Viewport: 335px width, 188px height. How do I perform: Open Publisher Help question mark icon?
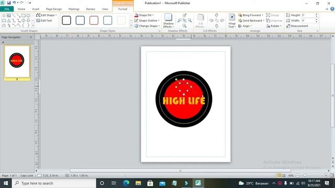(x=332, y=9)
